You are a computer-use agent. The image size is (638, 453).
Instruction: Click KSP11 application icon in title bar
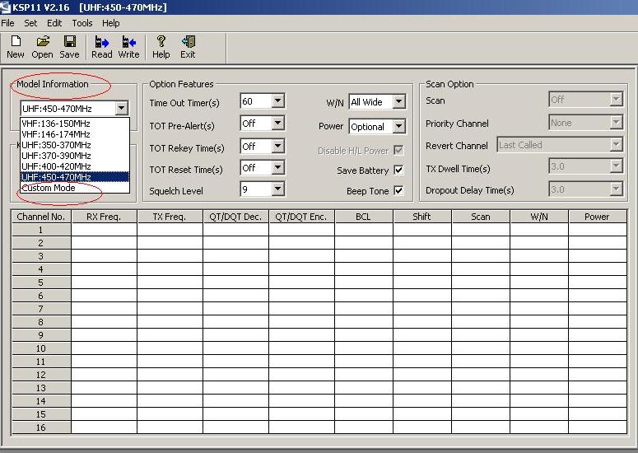[5, 7]
